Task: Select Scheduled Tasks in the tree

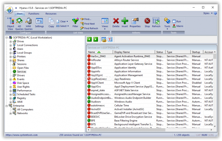Action: click(x=26, y=94)
